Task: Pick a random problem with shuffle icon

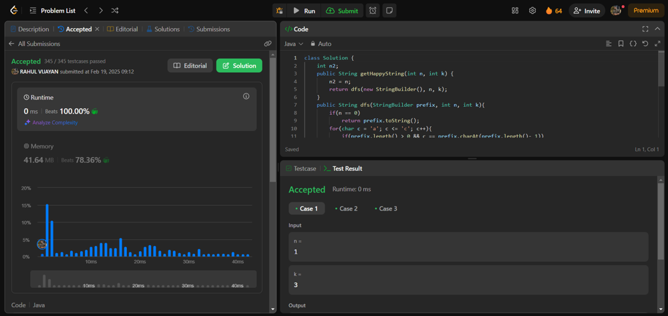Action: point(115,11)
